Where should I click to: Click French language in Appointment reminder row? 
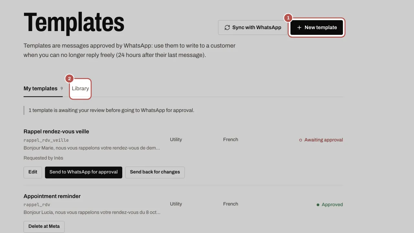click(231, 204)
